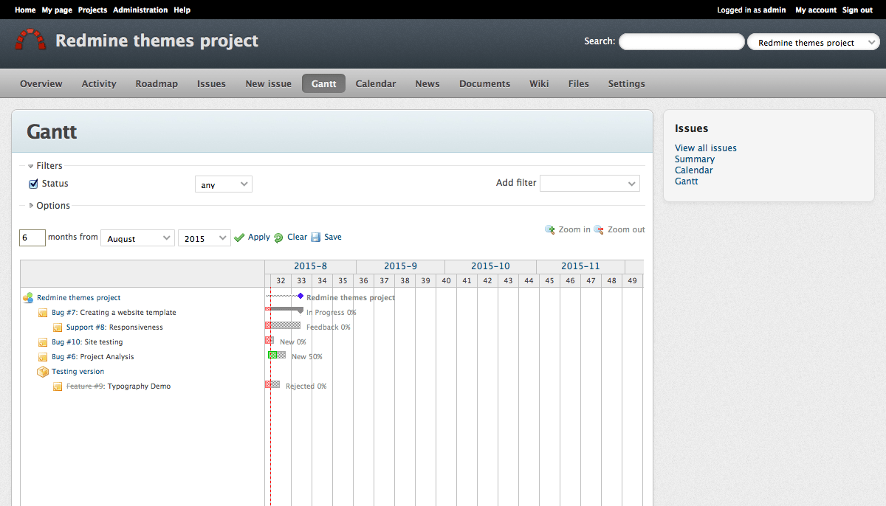Open the Status operator dropdown set to any
Viewport: 886px width, 506px height.
click(224, 184)
